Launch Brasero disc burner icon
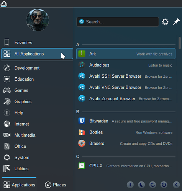This screenshot has height=191, width=182. (x=82, y=144)
